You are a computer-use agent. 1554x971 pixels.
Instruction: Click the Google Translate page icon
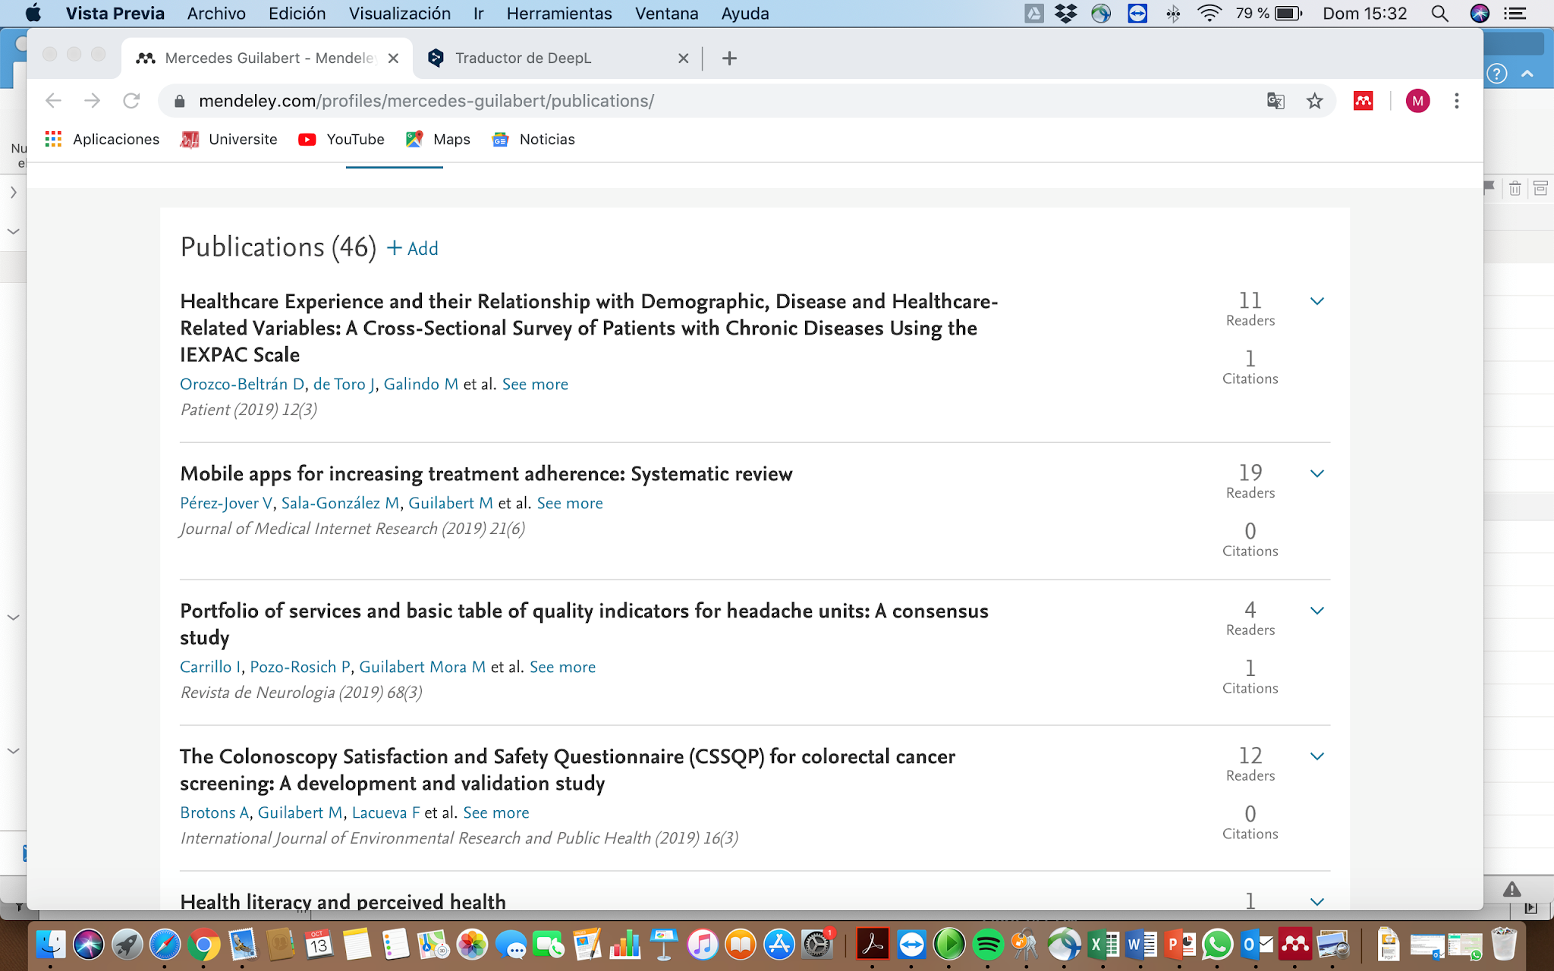1276,101
